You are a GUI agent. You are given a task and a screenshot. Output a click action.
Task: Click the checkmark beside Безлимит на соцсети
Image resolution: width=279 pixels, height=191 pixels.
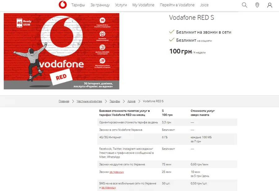click(x=172, y=40)
